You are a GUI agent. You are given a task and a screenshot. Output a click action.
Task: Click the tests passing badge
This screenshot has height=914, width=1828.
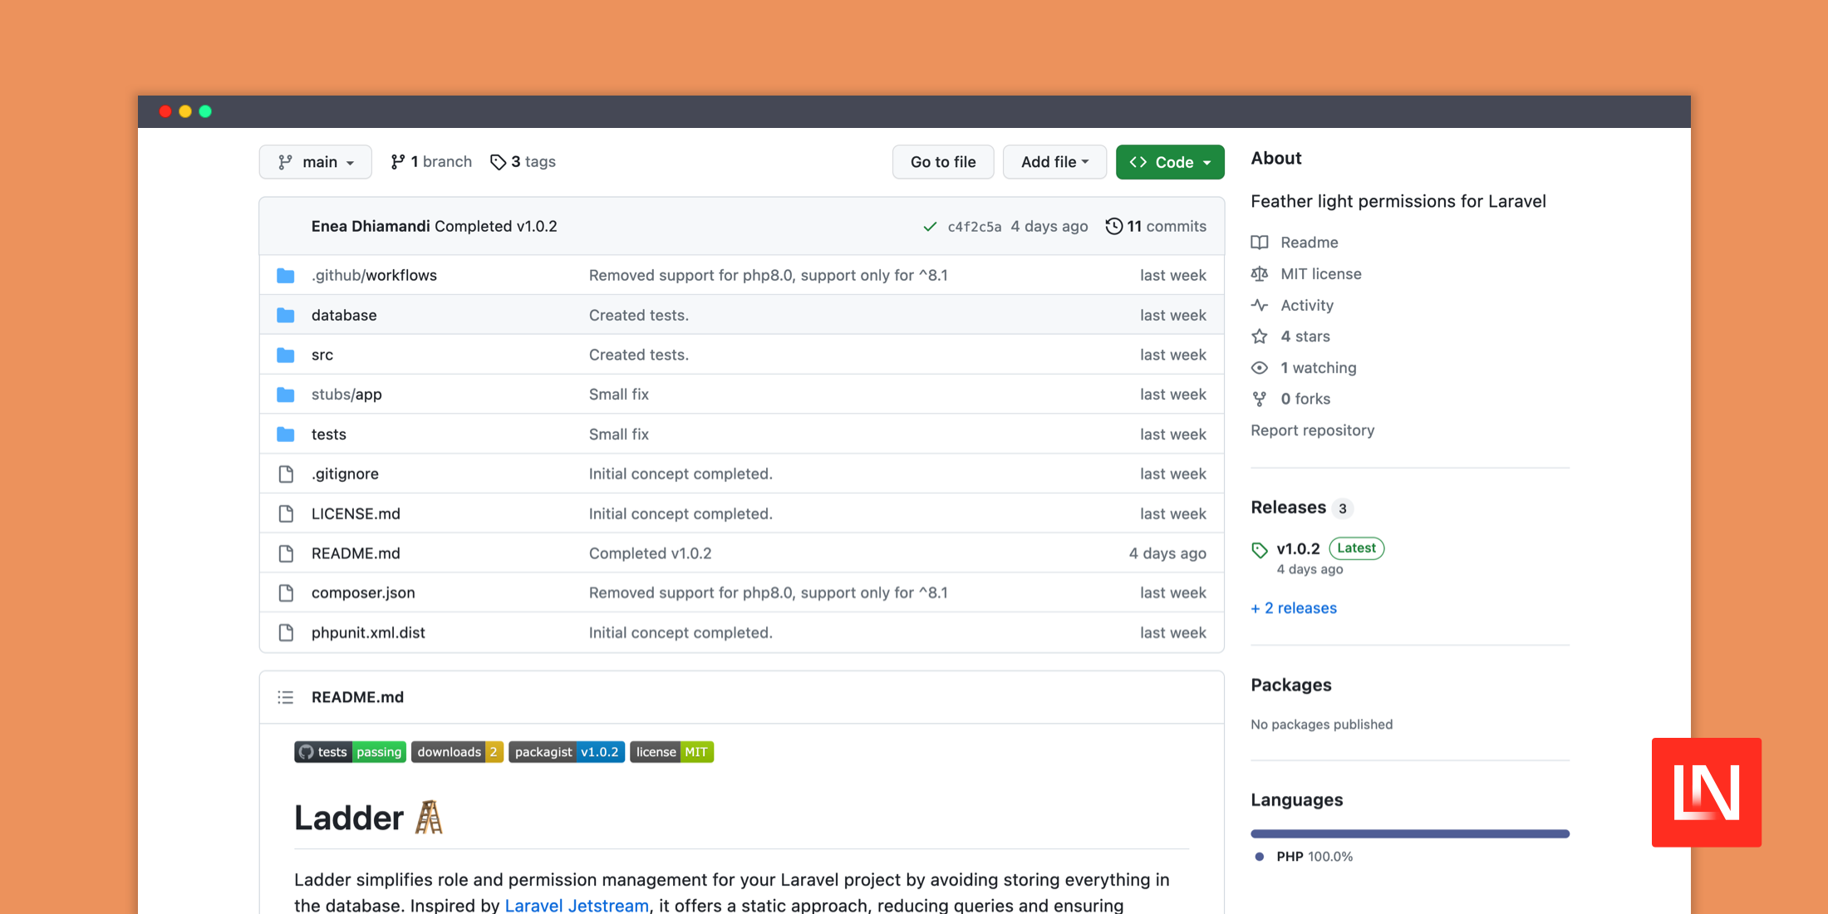pos(350,752)
